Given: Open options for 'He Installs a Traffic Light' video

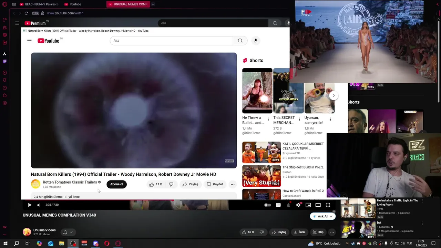Looking at the screenshot, I should coord(422,200).
